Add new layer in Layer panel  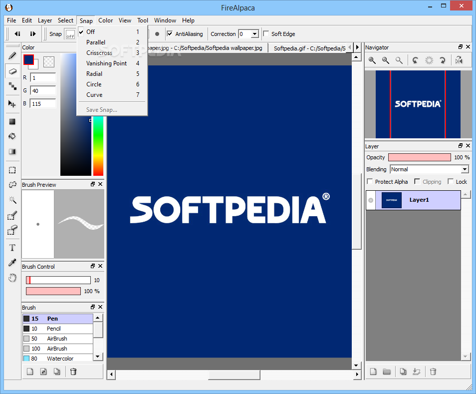pos(373,372)
